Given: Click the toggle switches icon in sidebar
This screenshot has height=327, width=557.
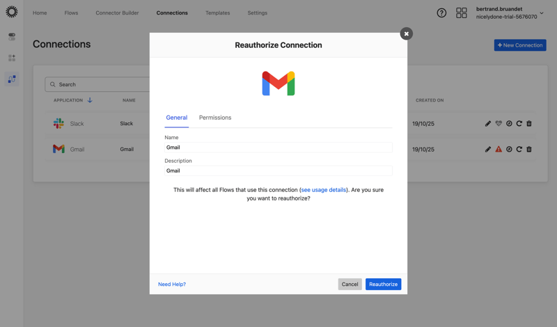Looking at the screenshot, I should coord(12,36).
